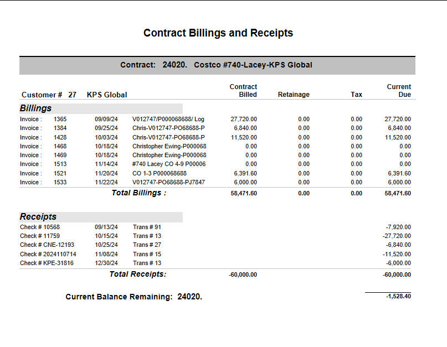Select contract header 'Costco #740-Lacey-KPS Global'

[x=253, y=65]
